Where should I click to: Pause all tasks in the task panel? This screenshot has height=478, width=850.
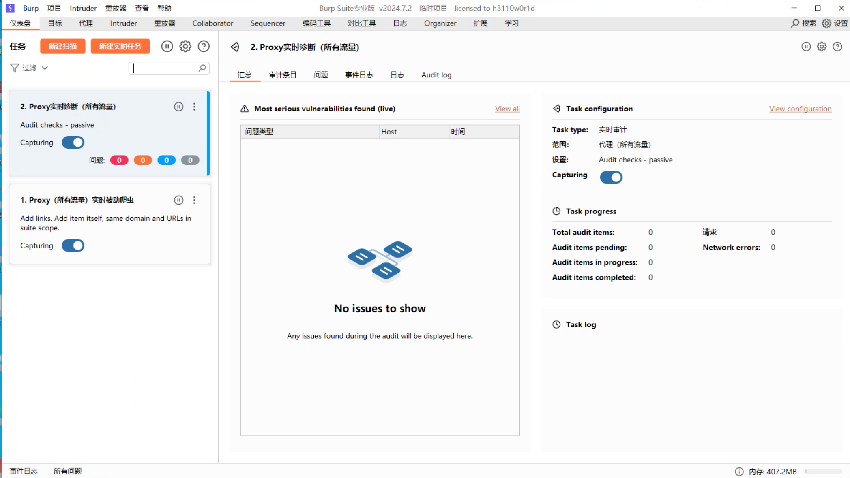tap(167, 46)
